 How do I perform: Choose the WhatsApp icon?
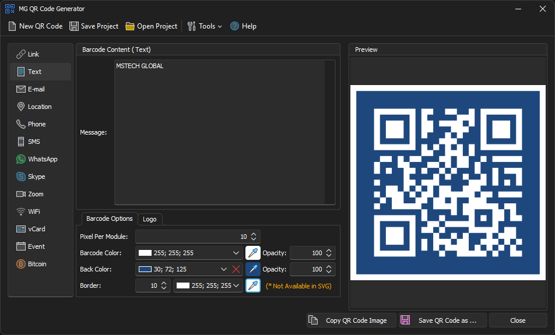[x=21, y=159]
